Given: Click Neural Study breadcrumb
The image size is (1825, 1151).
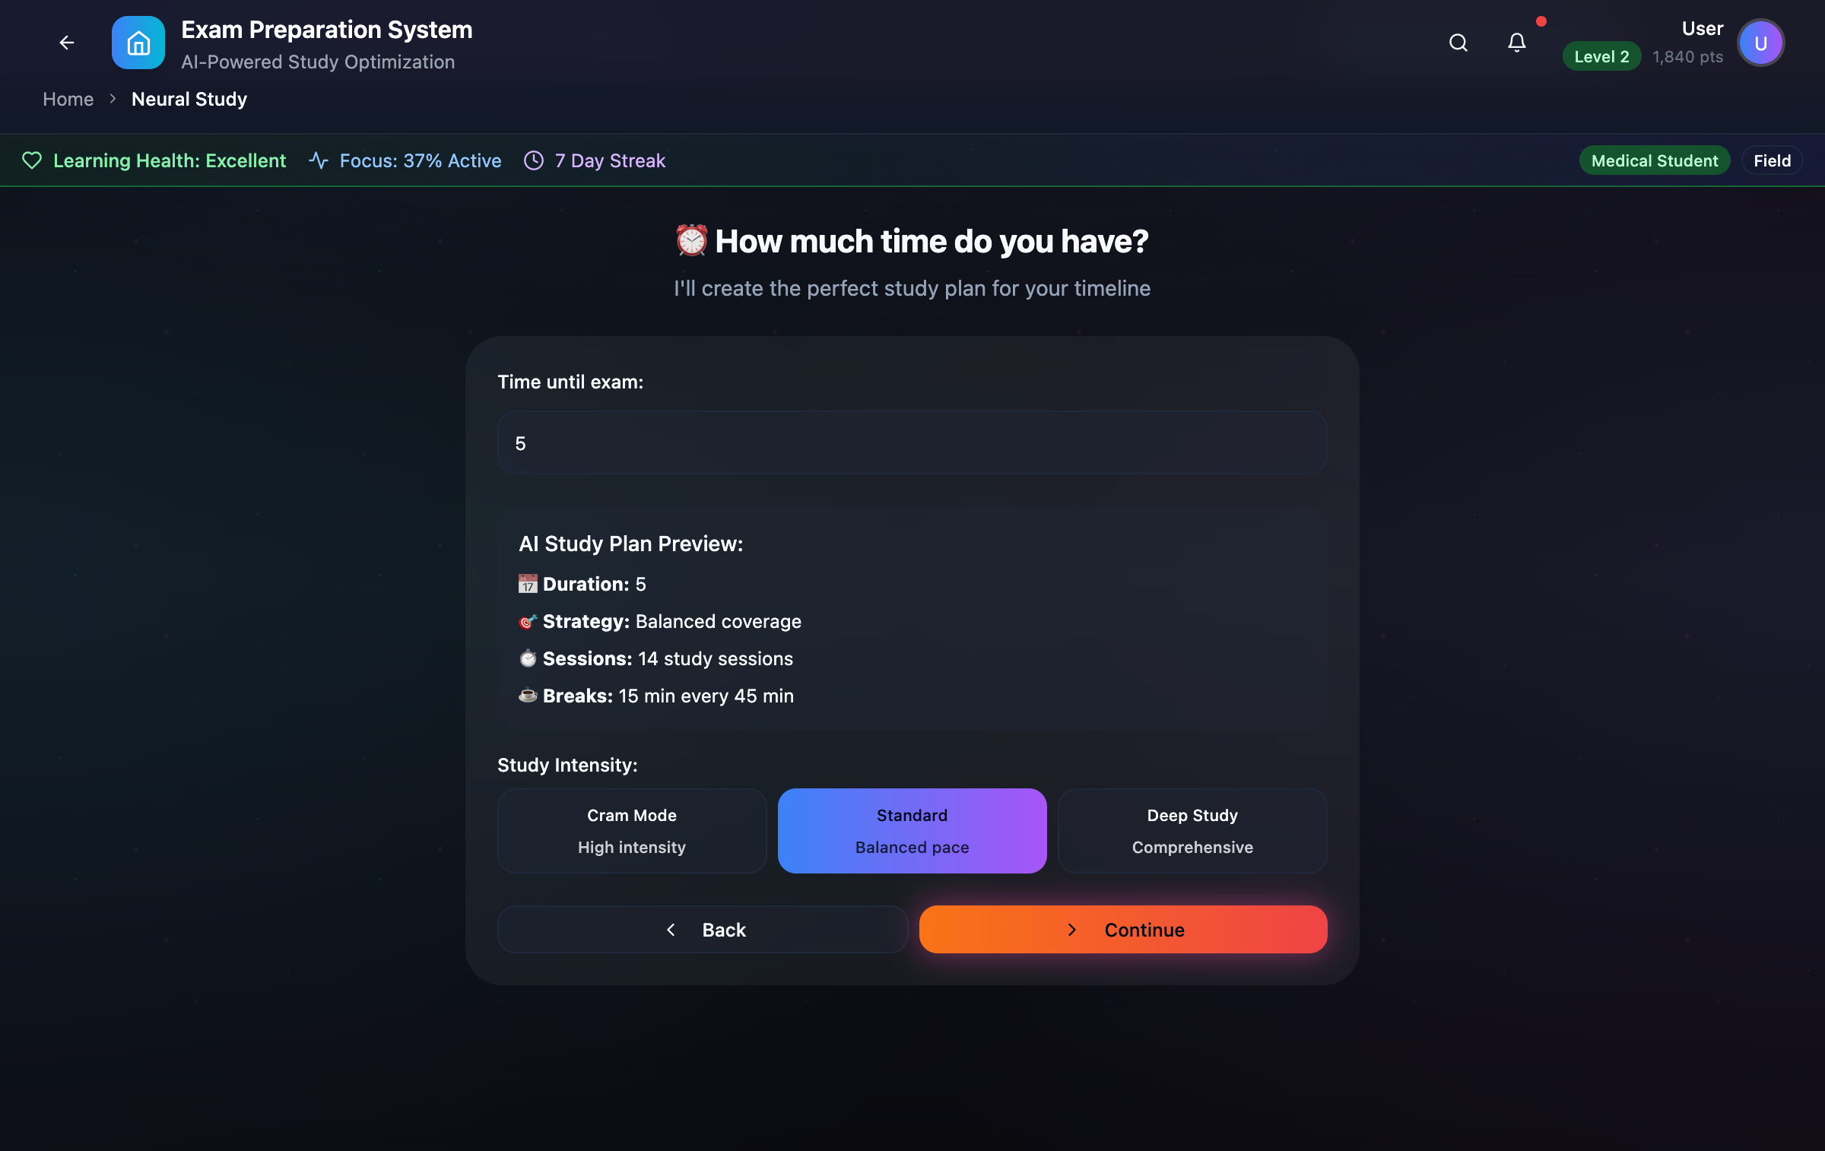Looking at the screenshot, I should [189, 99].
